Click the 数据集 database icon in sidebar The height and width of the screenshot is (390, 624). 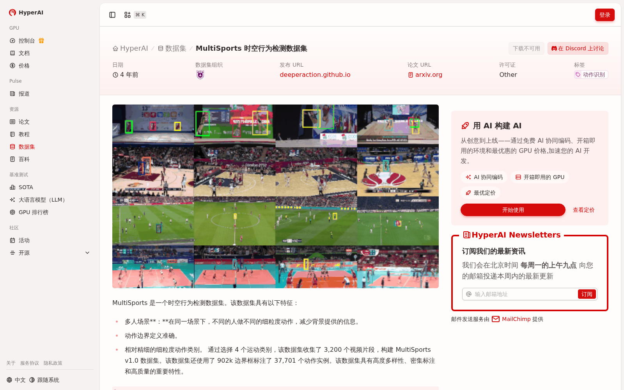point(12,147)
